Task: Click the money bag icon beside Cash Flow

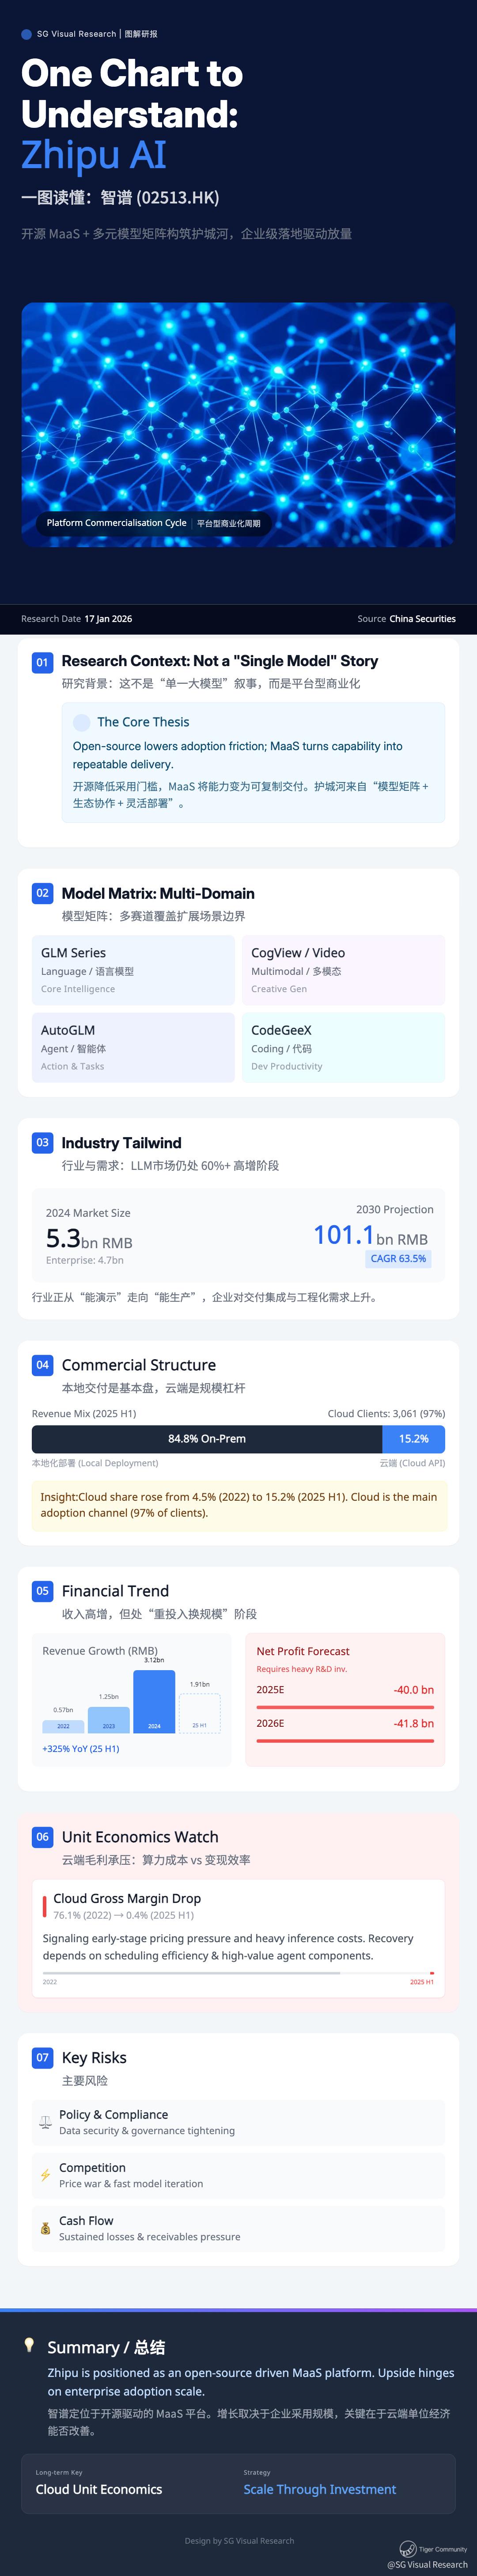Action: pyautogui.click(x=45, y=2228)
